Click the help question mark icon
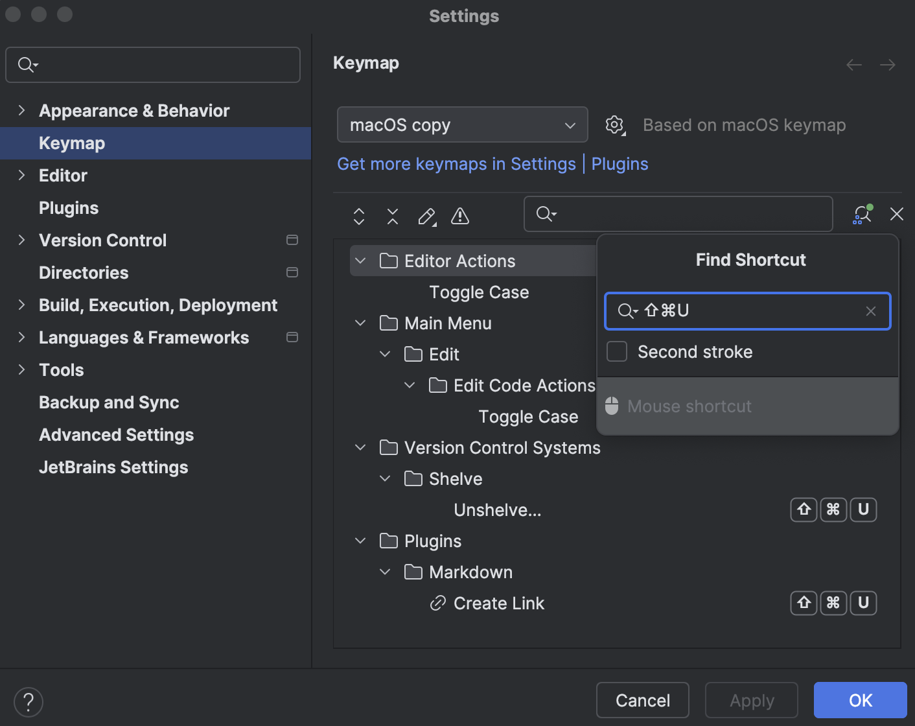This screenshot has height=726, width=915. [x=28, y=701]
